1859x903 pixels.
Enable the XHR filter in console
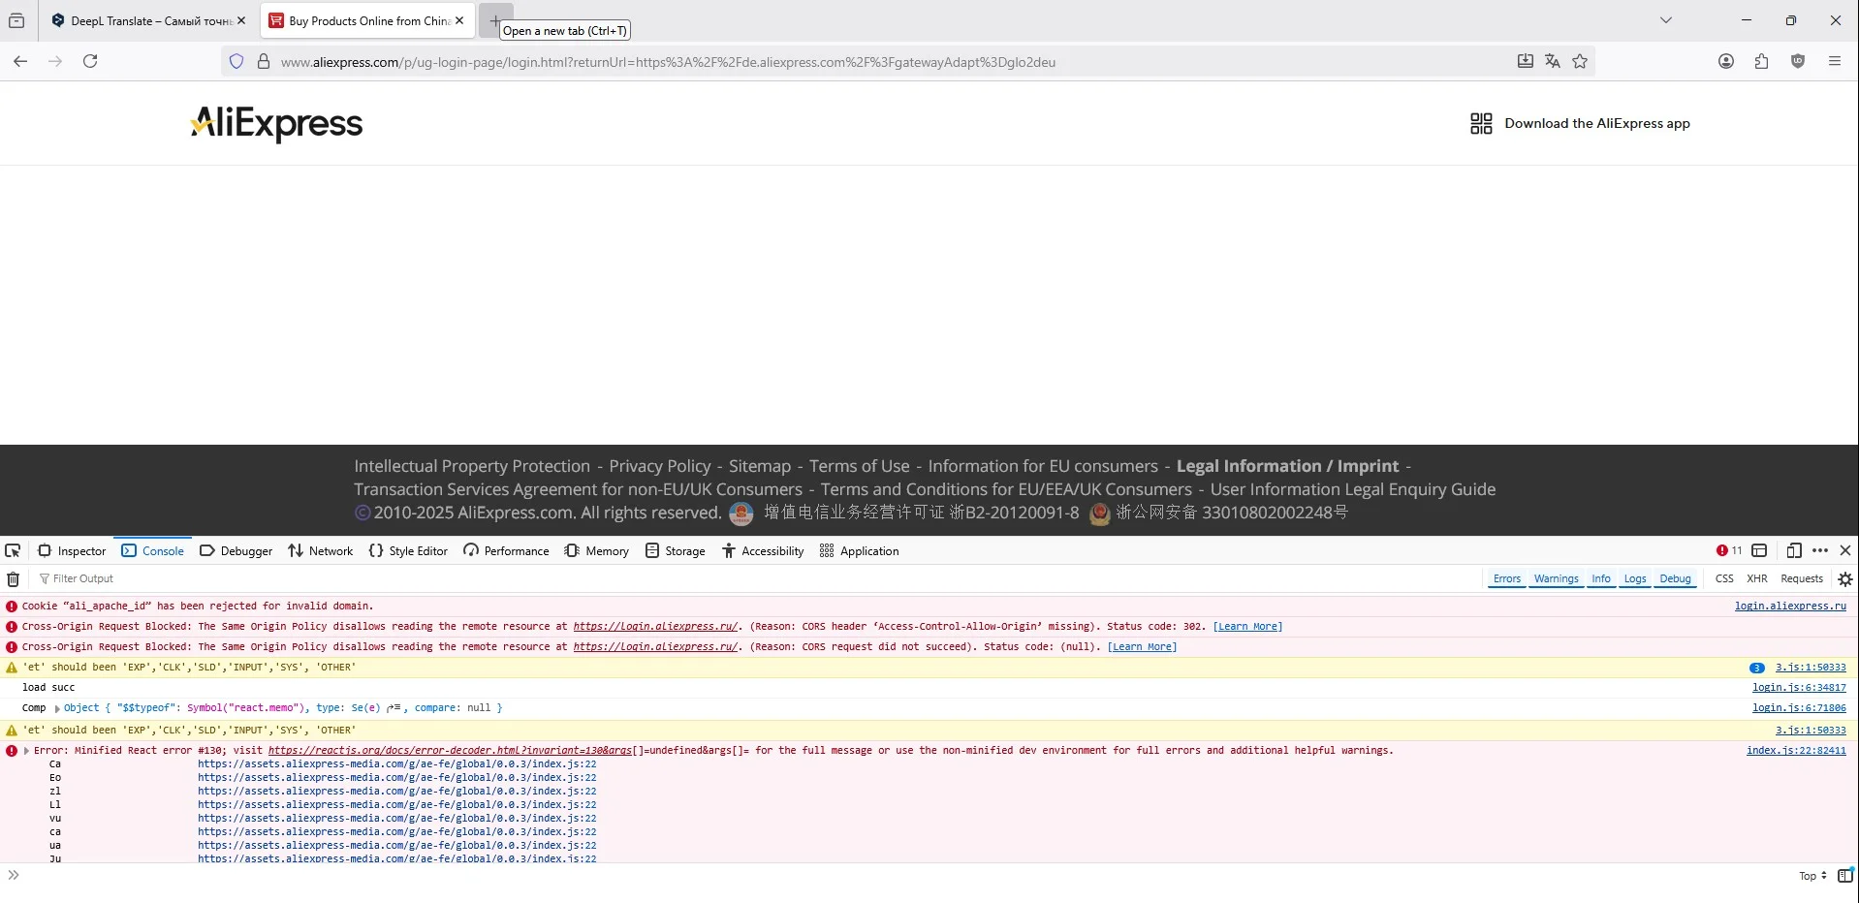coord(1757,578)
